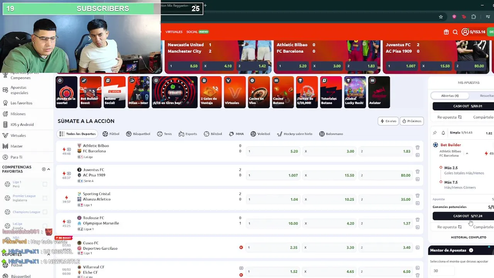Select Todos los Deportes filter
The width and height of the screenshot is (494, 278).
pyautogui.click(x=78, y=134)
